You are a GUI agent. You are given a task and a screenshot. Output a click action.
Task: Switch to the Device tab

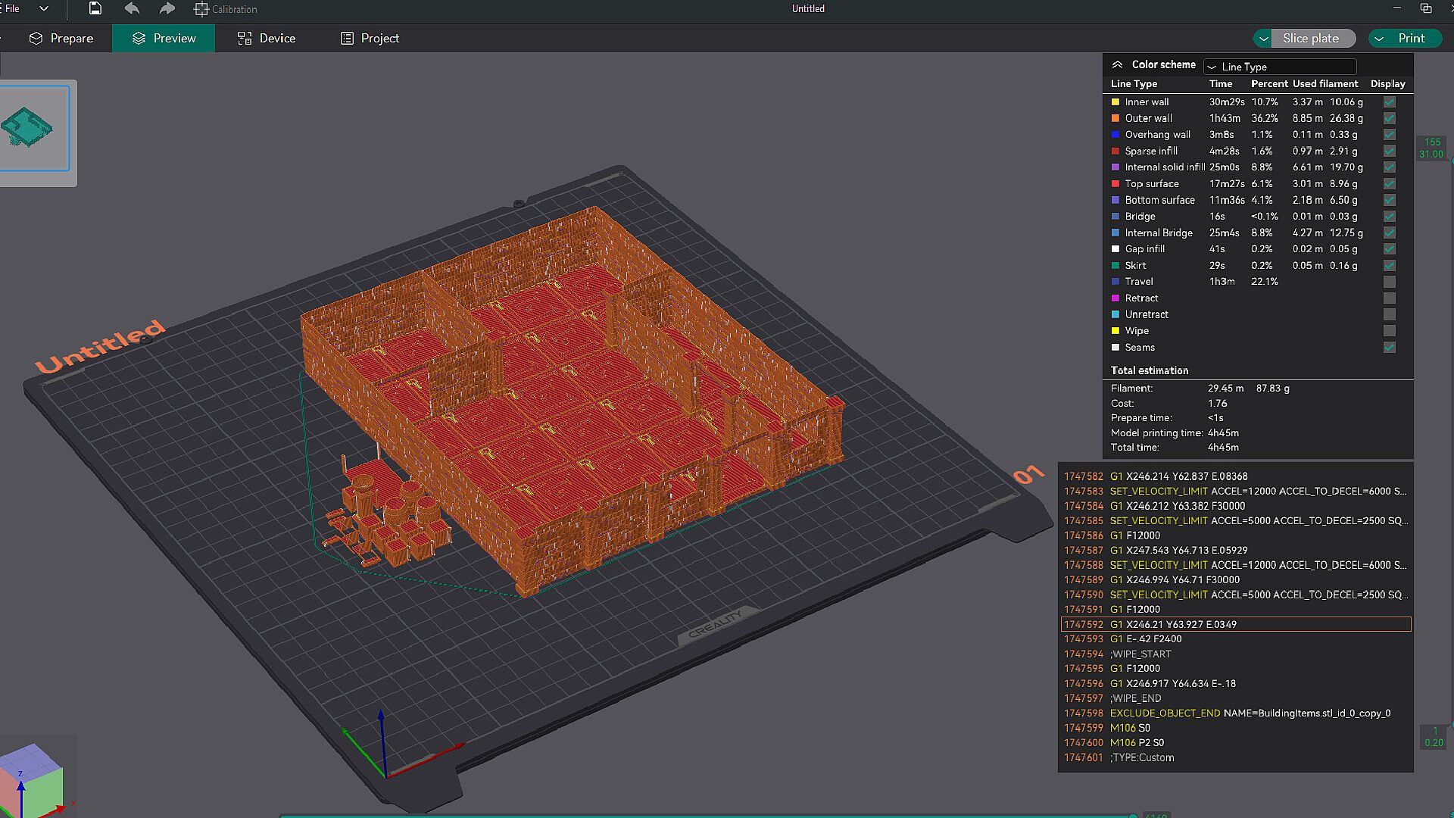click(267, 39)
